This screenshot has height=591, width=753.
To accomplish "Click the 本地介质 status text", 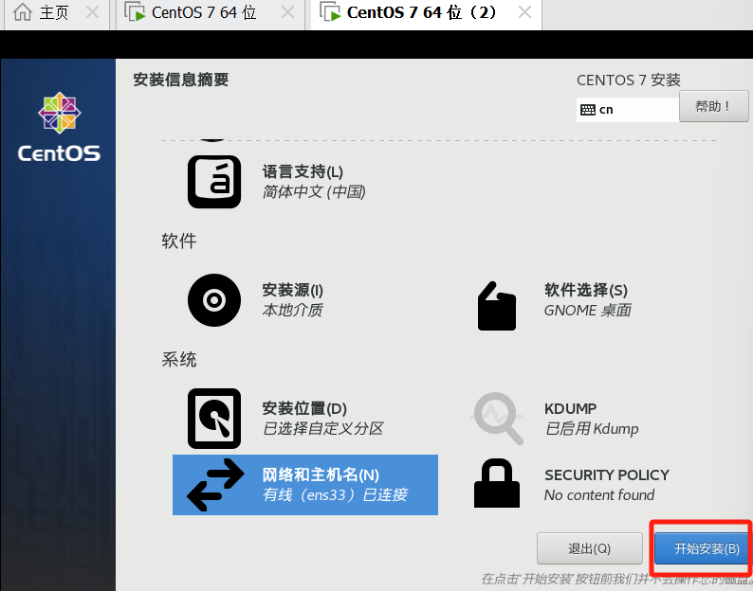I will [x=292, y=311].
